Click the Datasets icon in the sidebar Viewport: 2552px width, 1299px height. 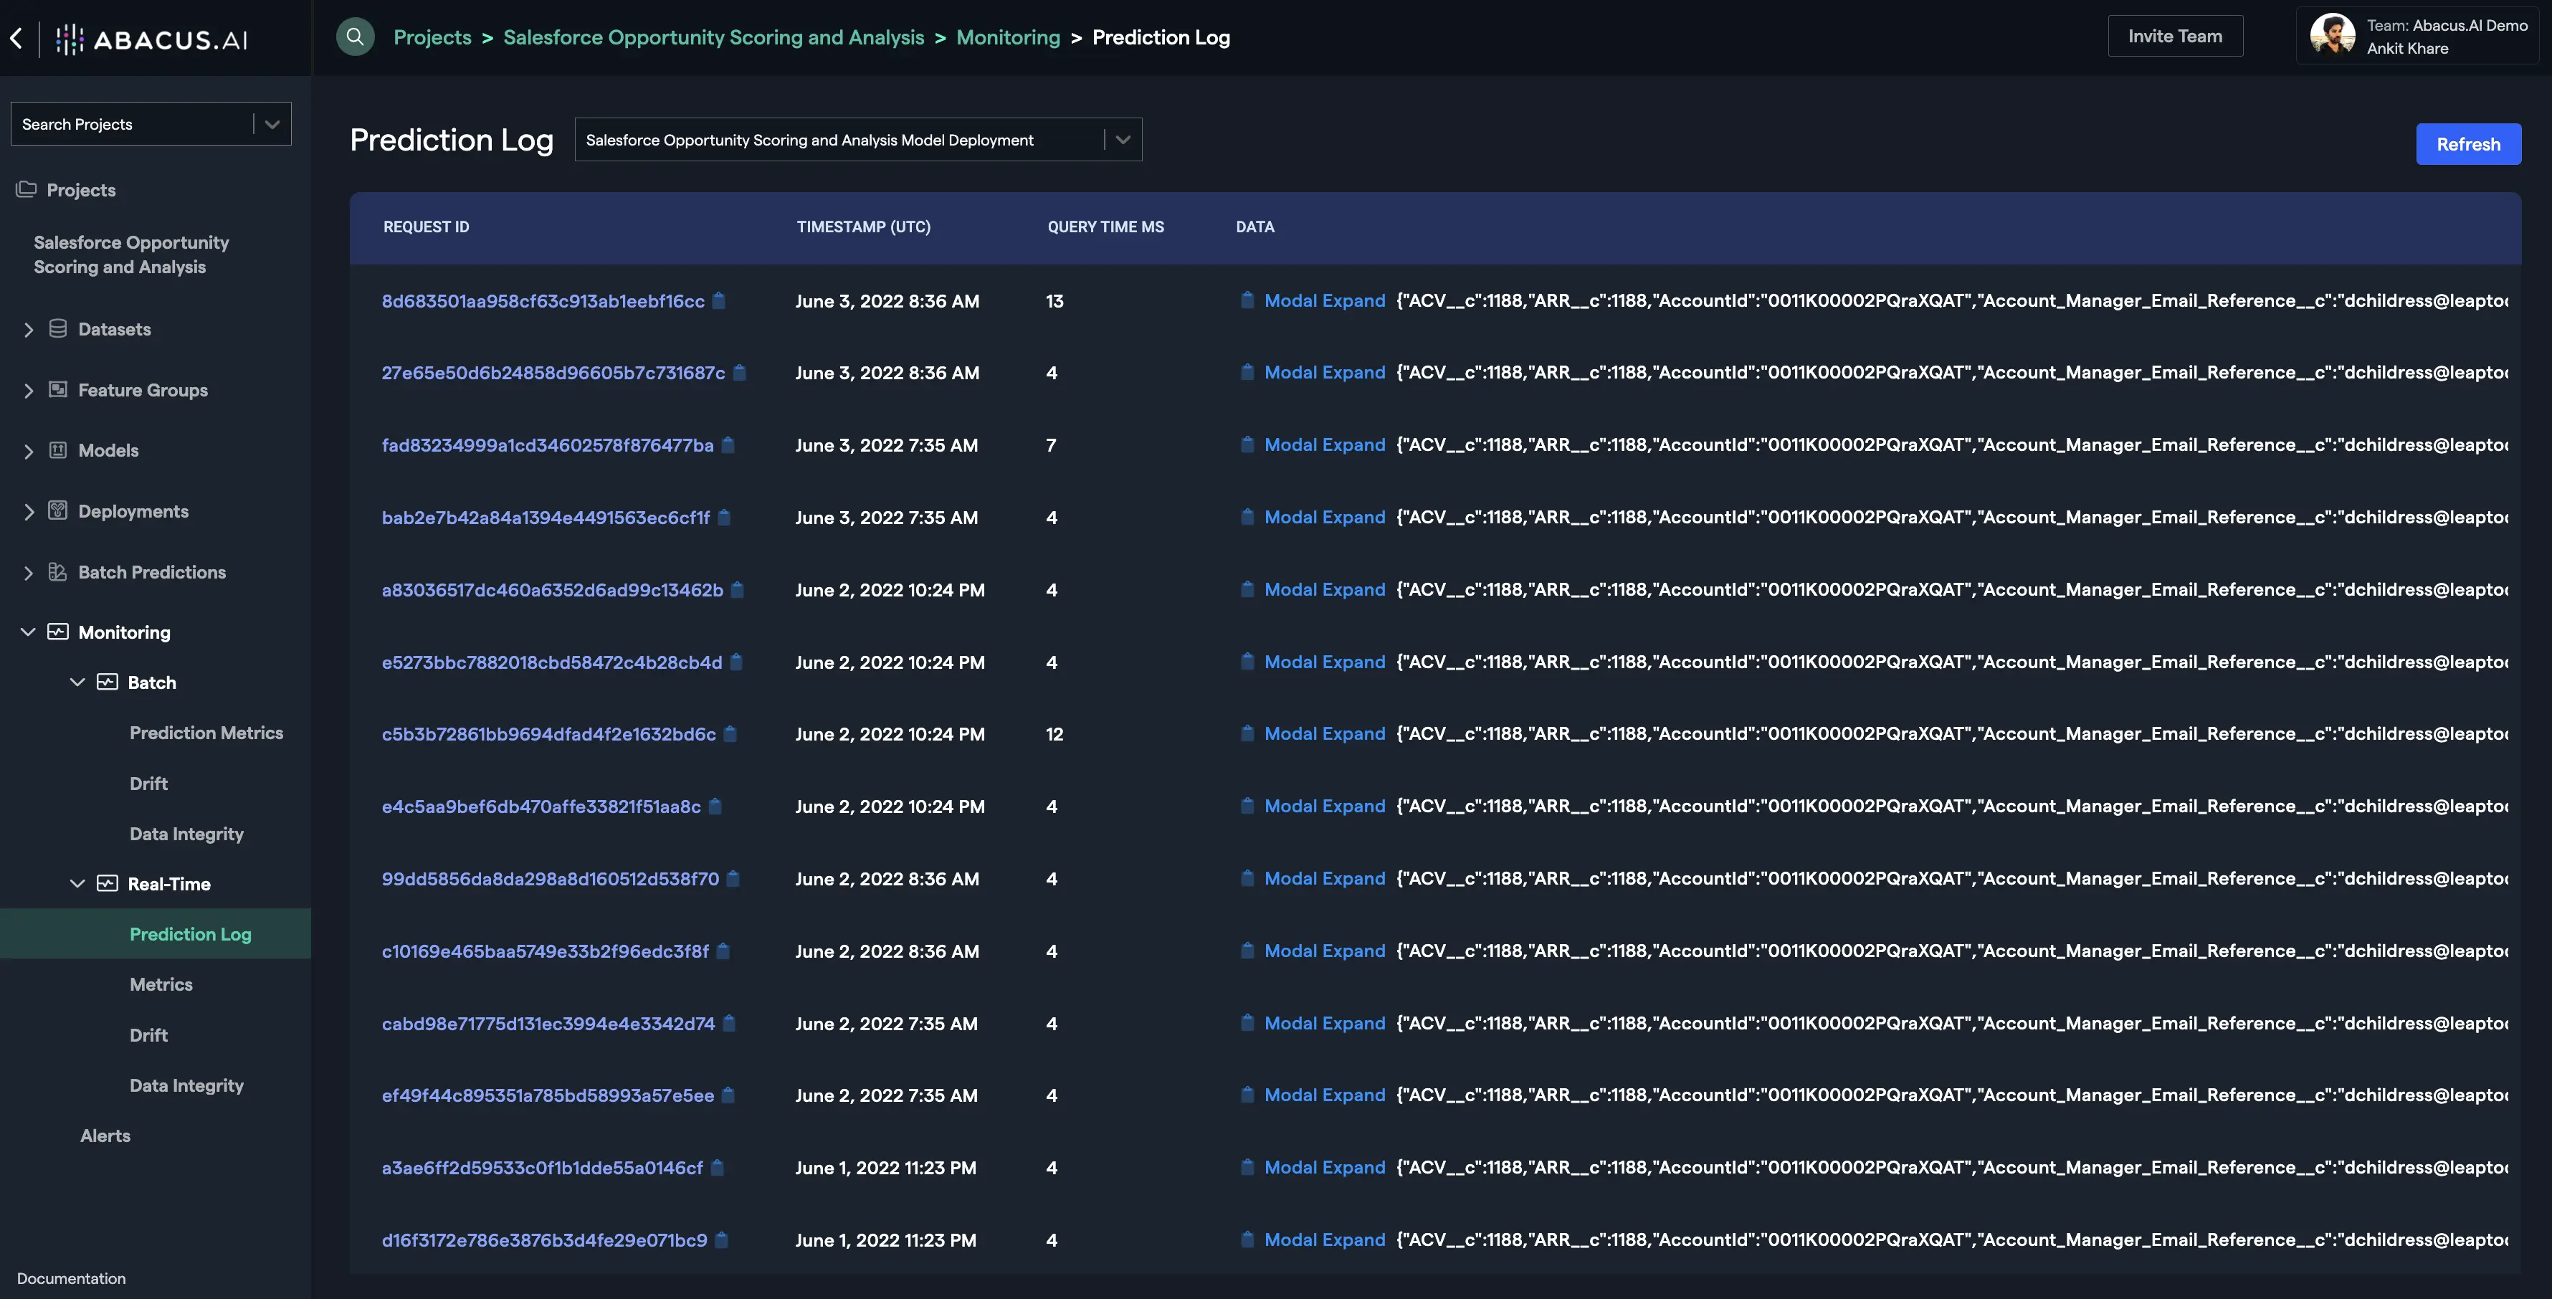coord(57,329)
